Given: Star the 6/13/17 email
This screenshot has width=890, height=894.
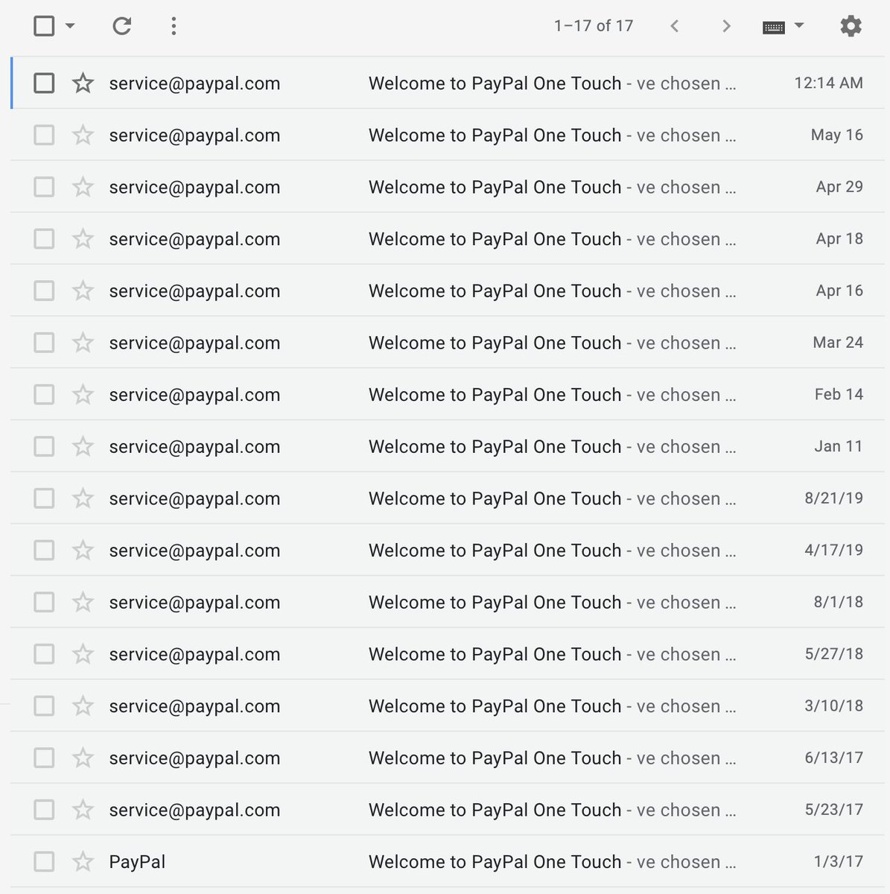Looking at the screenshot, I should (x=83, y=758).
